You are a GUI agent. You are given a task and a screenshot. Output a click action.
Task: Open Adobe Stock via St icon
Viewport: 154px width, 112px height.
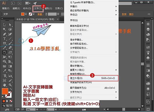click(x=20, y=3)
